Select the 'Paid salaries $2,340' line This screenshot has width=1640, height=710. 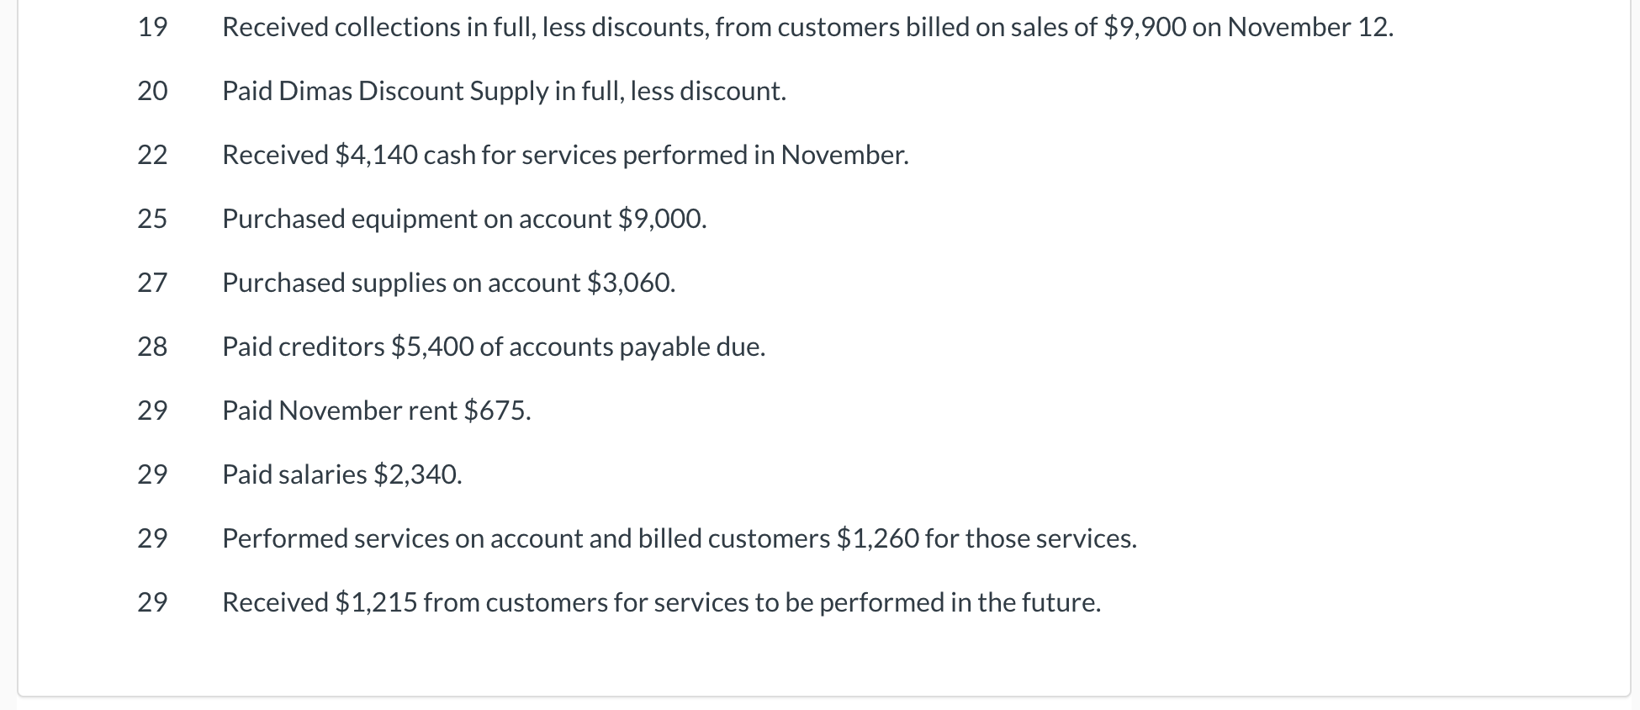(341, 474)
